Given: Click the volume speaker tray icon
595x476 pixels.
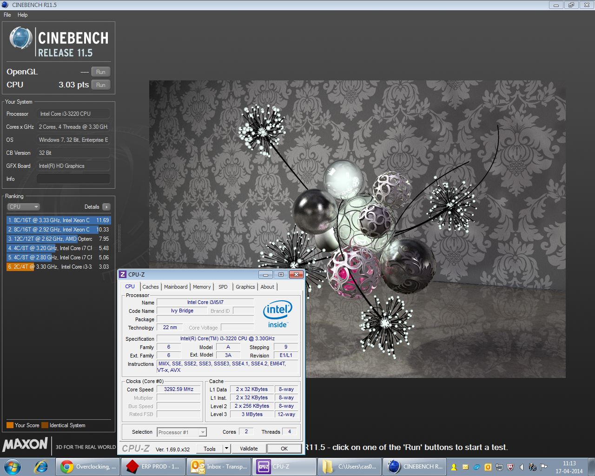Looking at the screenshot, I should click(522, 467).
